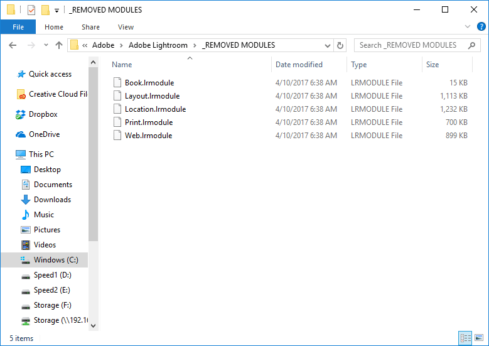Screen dimensions: 489x346
Task: Expand hidden path with double chevron
Action: (x=85, y=45)
